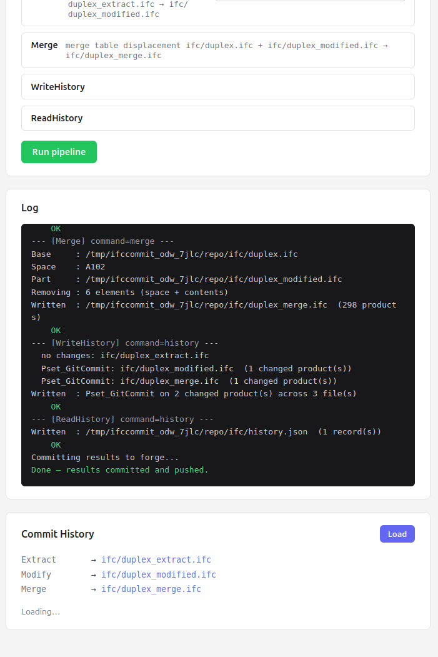The height and width of the screenshot is (657, 438).
Task: Select the Merge pipeline step
Action: point(217,50)
